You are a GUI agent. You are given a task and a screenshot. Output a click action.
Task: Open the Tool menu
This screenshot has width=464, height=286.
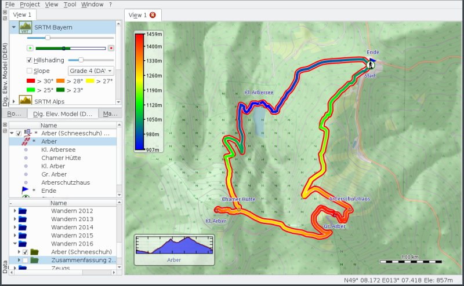pos(70,5)
